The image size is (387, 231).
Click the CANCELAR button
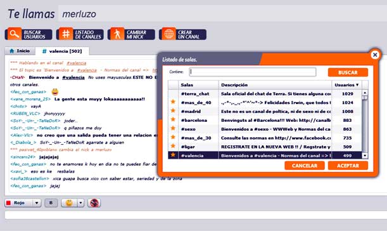click(305, 166)
